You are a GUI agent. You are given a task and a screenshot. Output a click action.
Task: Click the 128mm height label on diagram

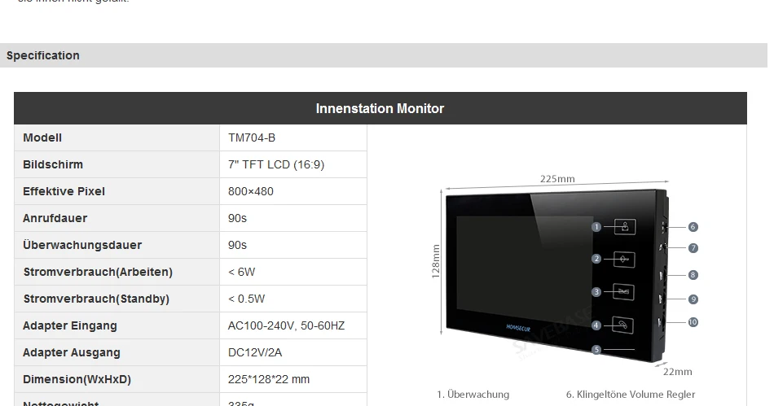[x=435, y=262]
